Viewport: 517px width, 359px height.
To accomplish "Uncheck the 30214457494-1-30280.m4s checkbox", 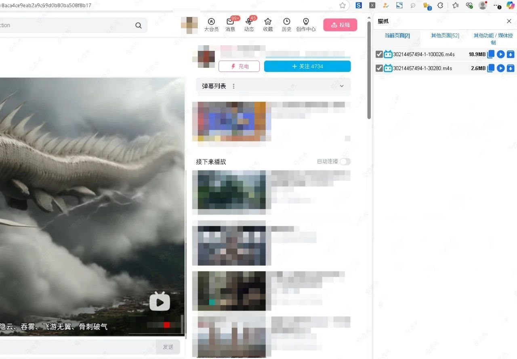I will (379, 68).
